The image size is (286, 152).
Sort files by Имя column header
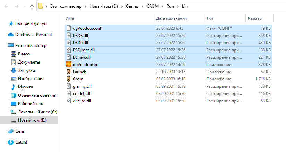tap(70, 18)
